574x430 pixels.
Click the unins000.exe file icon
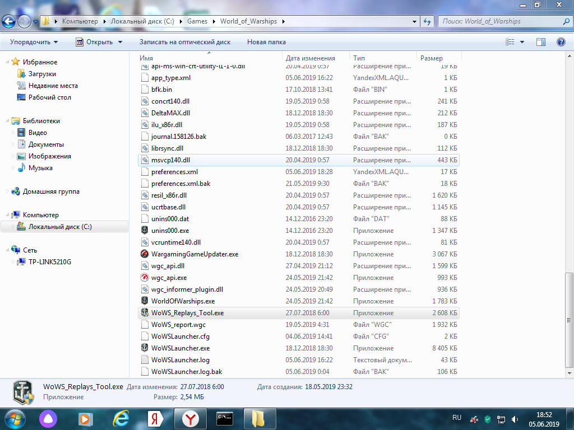click(x=145, y=230)
